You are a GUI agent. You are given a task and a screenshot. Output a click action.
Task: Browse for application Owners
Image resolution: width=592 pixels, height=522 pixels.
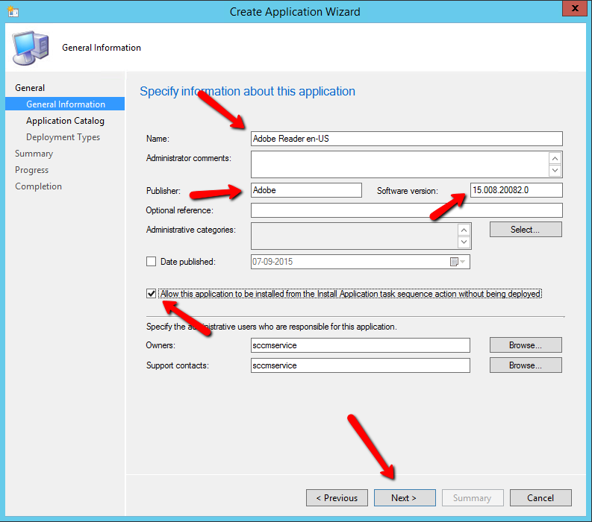coord(526,345)
